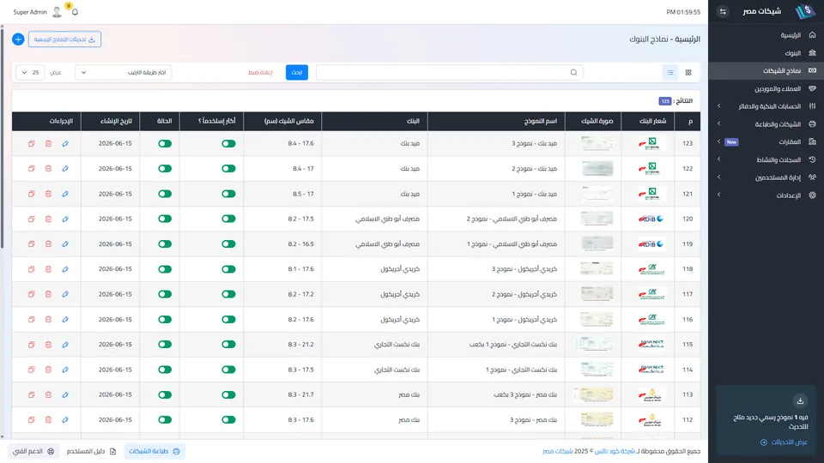Click إعادة ضبط reset link
Image resolution: width=824 pixels, height=463 pixels.
pyautogui.click(x=260, y=72)
